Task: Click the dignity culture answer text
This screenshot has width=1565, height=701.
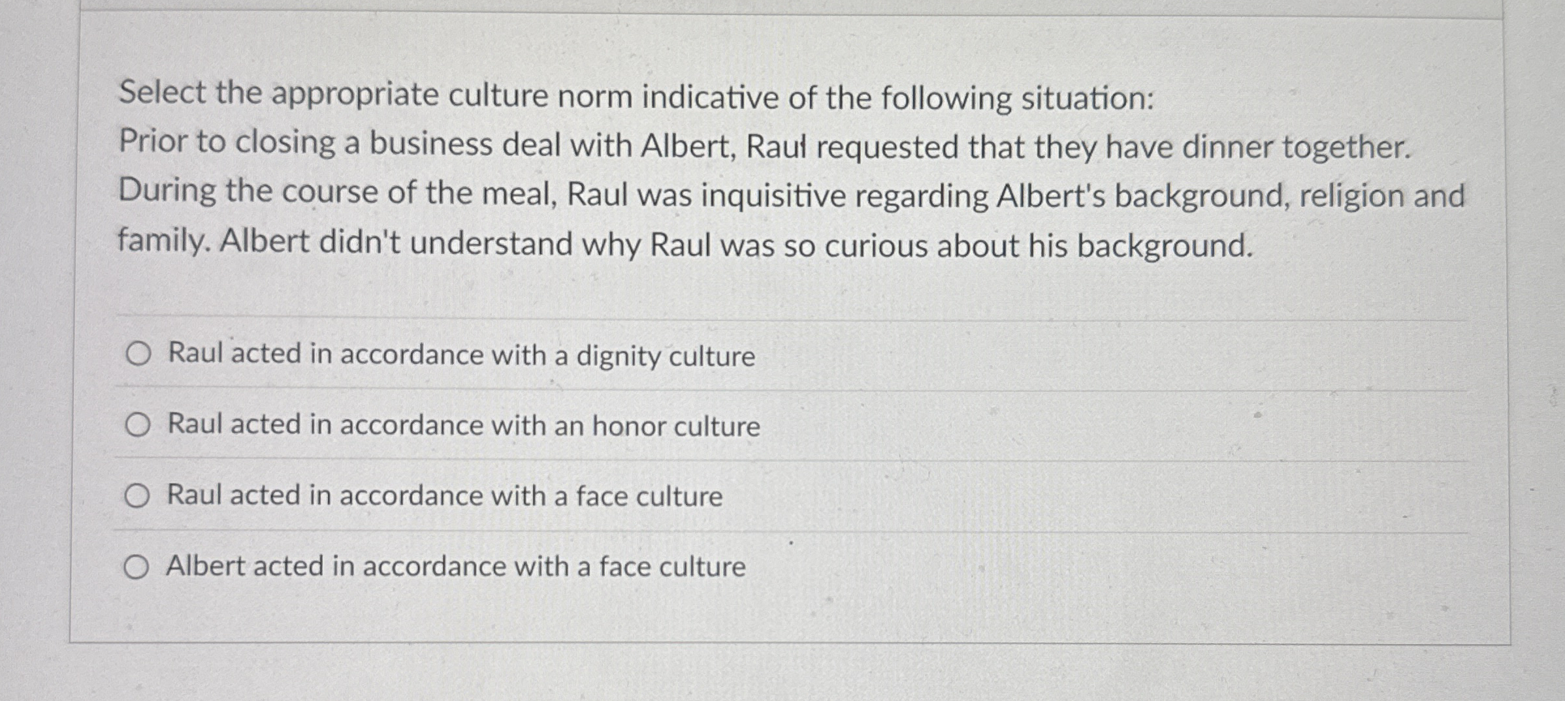Action: (x=459, y=356)
